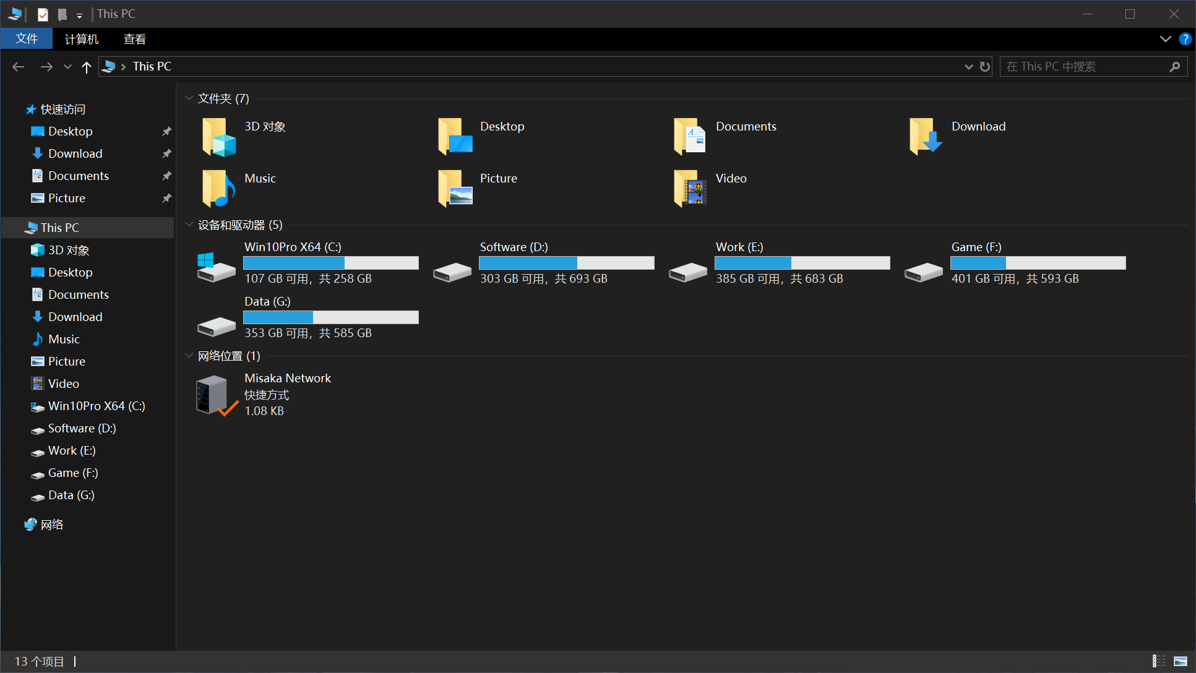This screenshot has height=673, width=1196.
Task: Unpin Desktop from quick access
Action: [166, 131]
